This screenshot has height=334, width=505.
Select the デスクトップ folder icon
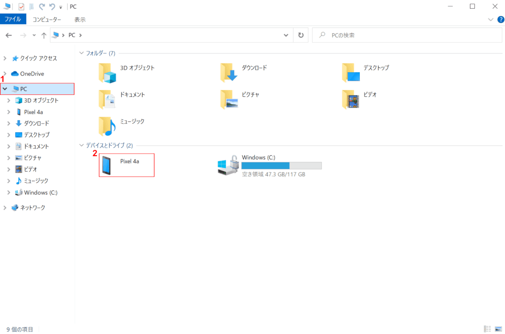(x=351, y=73)
